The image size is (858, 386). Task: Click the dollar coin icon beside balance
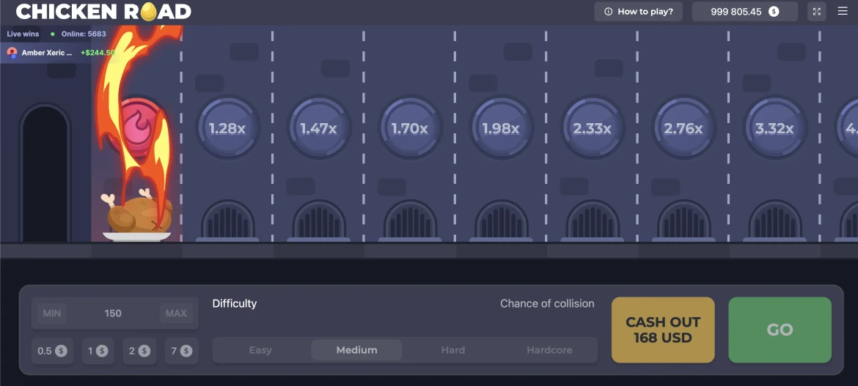(774, 12)
